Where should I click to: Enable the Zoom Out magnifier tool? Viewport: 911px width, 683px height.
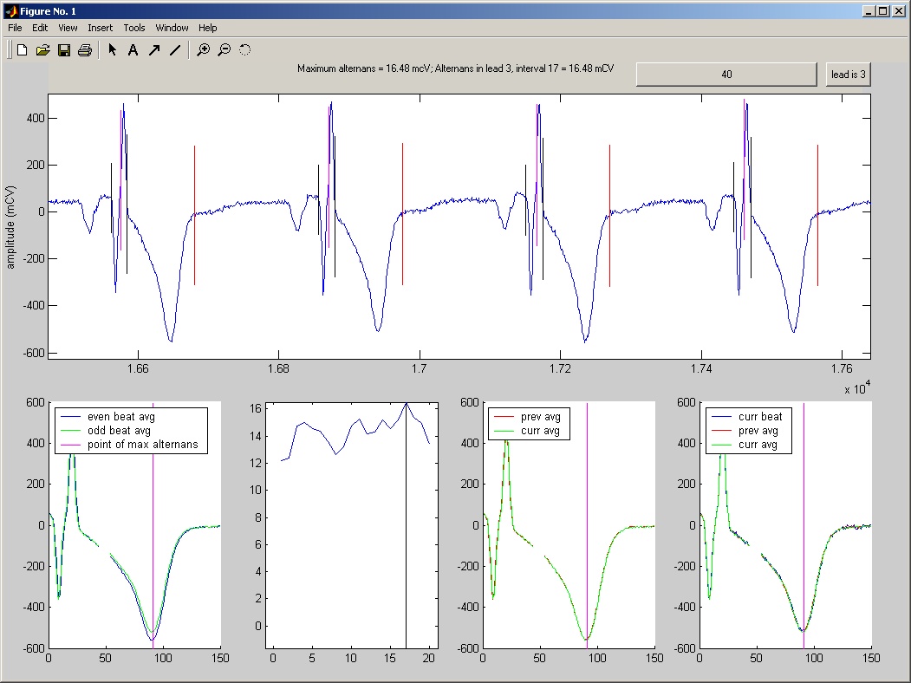click(224, 50)
